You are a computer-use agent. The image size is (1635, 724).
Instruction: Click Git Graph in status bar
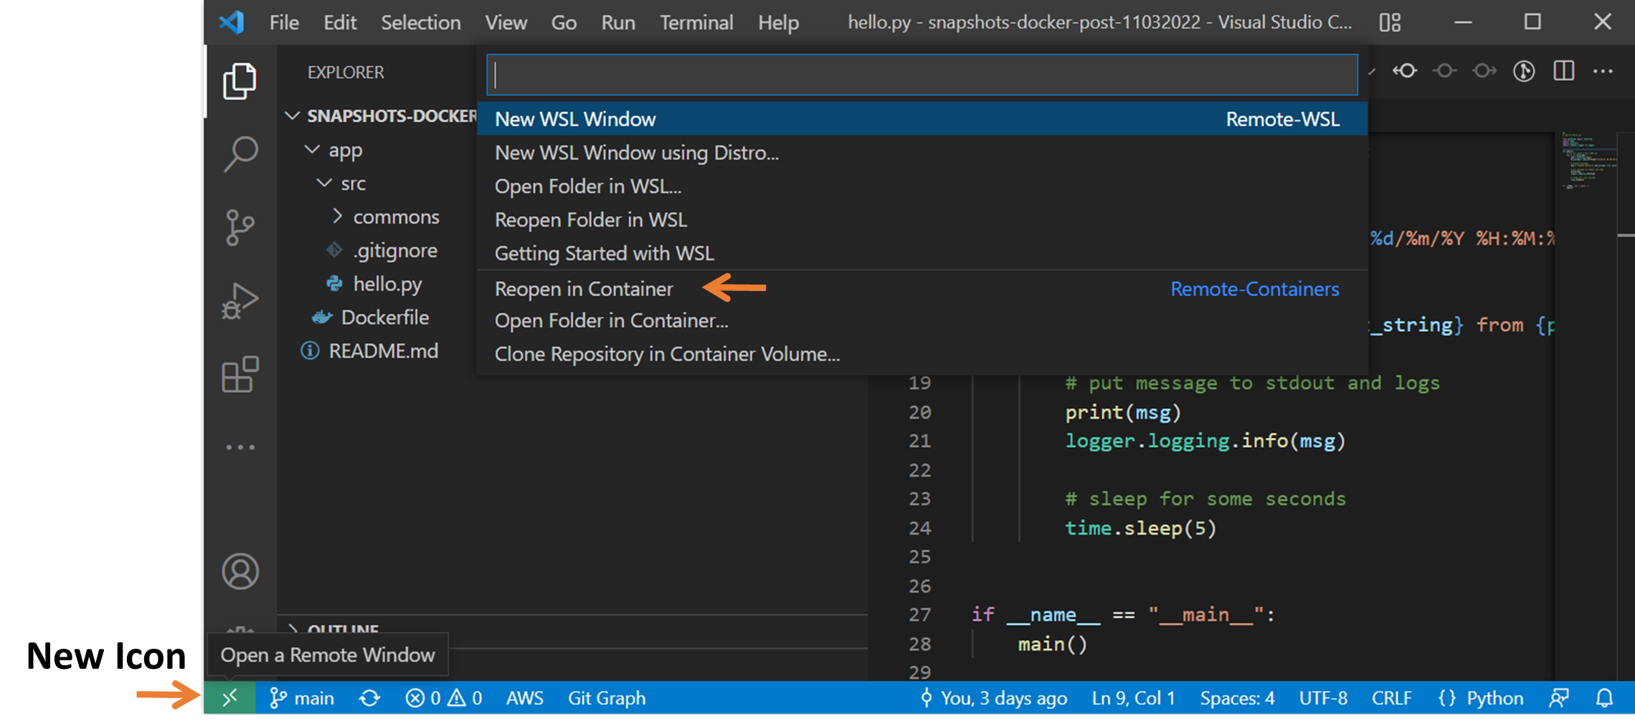[x=607, y=697]
